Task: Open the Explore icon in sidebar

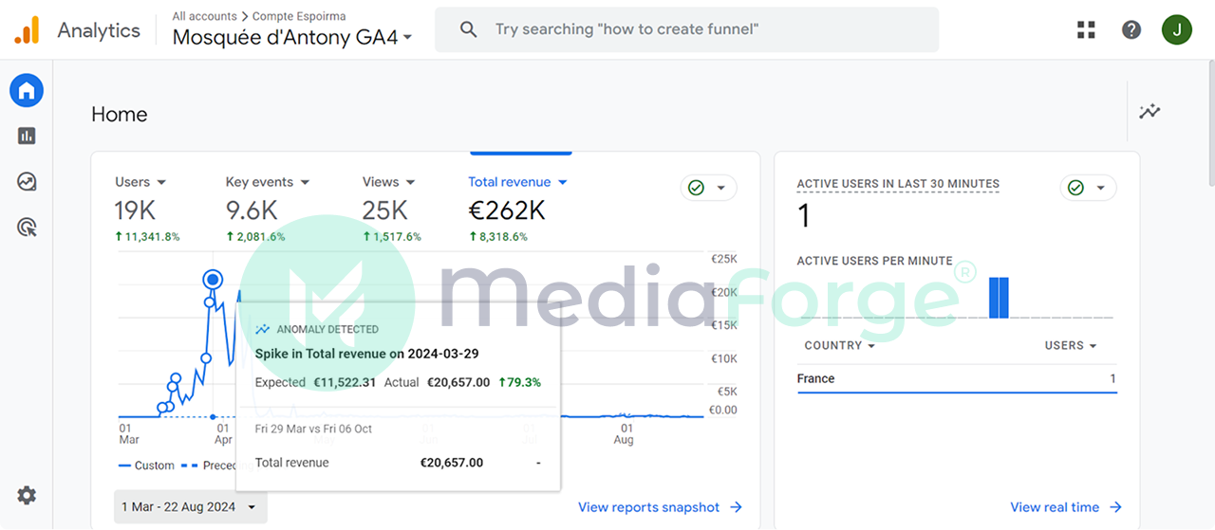Action: coord(27,182)
